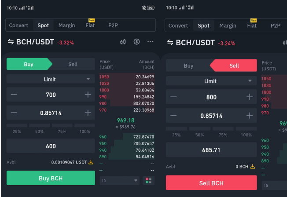Tap last price 969.18 on left screen
The width and height of the screenshot is (287, 197).
click(x=125, y=120)
